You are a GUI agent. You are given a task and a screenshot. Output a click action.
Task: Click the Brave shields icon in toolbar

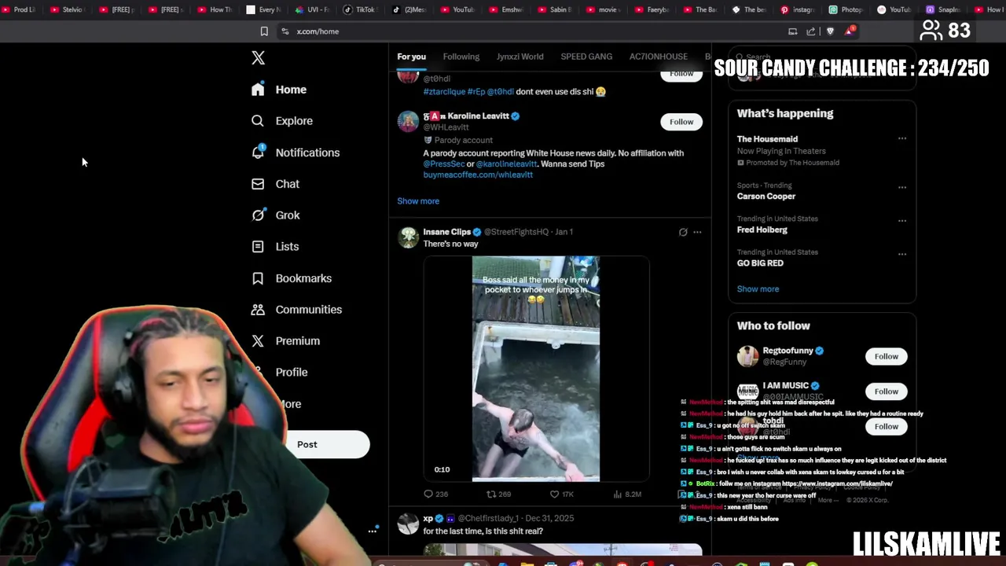click(830, 31)
